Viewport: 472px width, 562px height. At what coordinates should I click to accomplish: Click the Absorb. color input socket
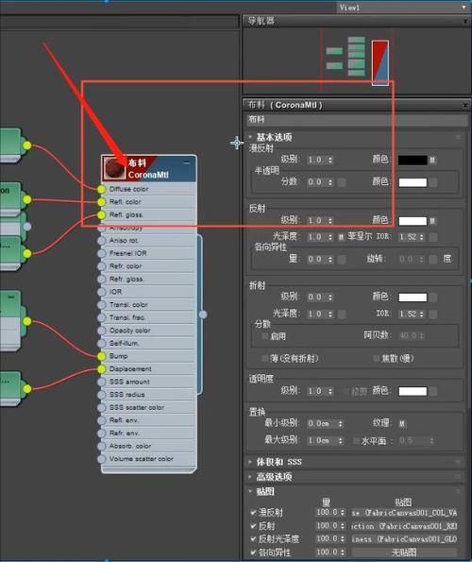(101, 446)
